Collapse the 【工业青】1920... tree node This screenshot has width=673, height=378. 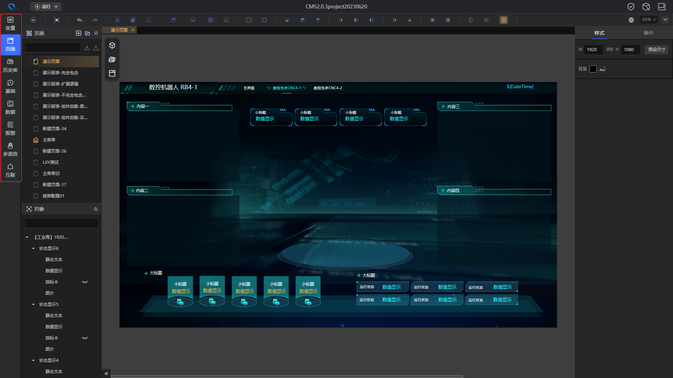pyautogui.click(x=27, y=237)
